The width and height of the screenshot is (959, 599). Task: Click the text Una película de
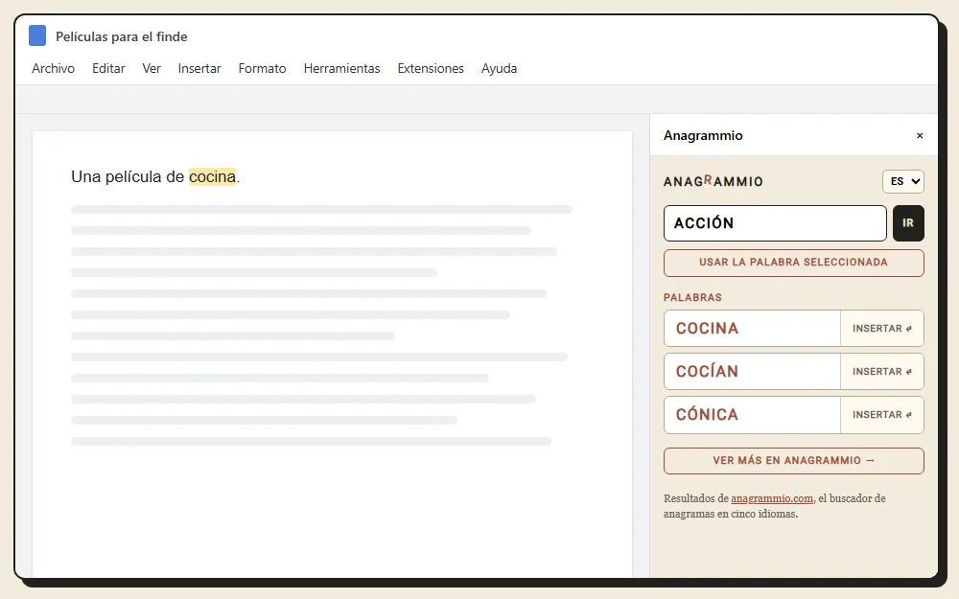[x=128, y=176]
